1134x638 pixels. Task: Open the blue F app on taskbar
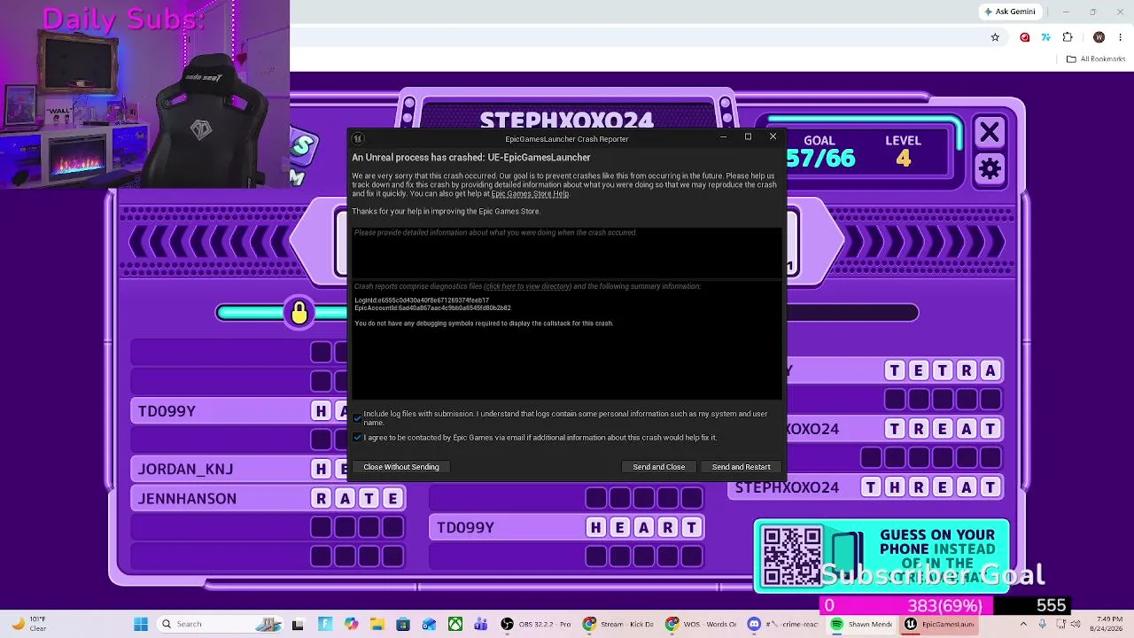click(x=325, y=624)
